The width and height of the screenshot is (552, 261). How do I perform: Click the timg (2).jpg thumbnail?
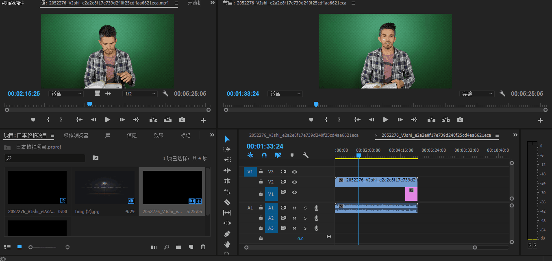click(x=105, y=188)
